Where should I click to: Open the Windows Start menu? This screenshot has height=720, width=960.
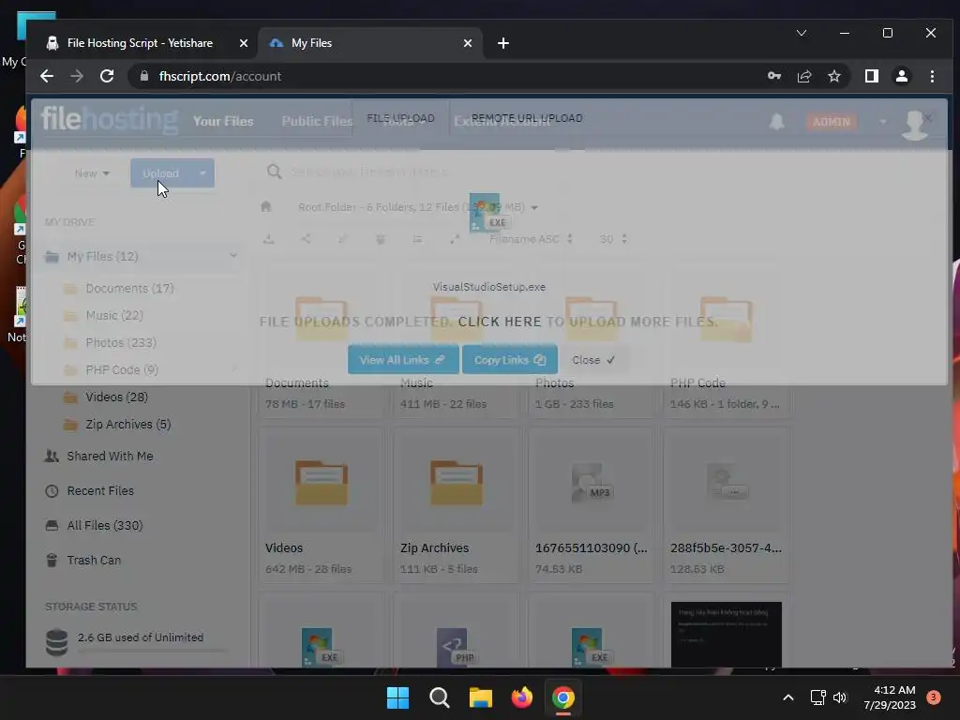click(397, 697)
